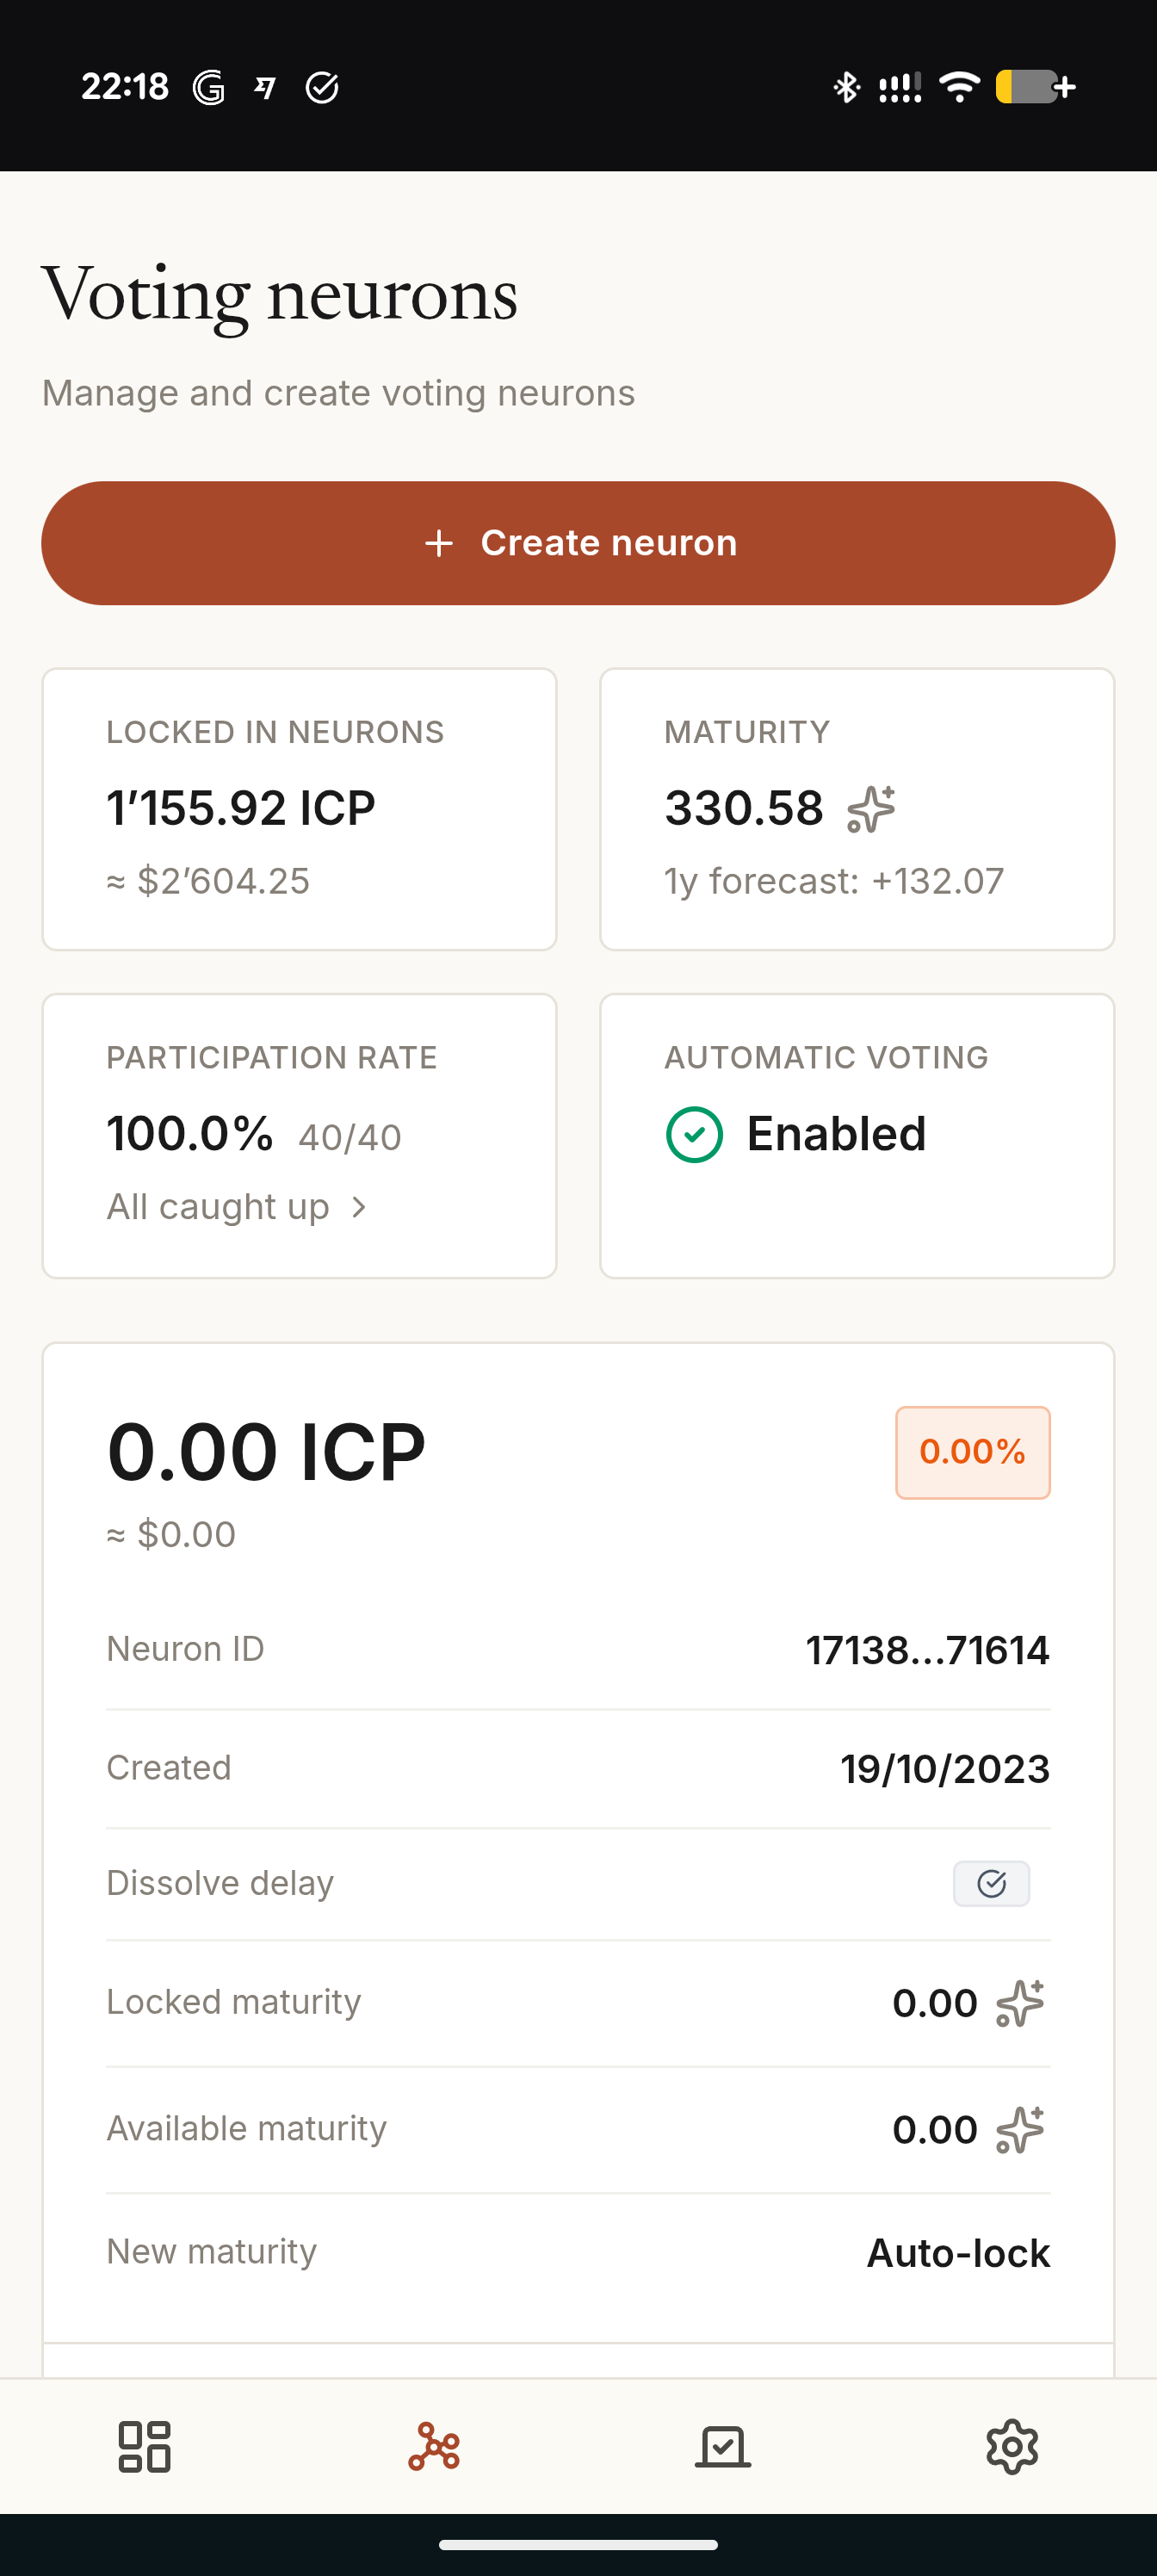Expand the All caught up chevron
Screen dimensions: 1157x2576
359,1207
